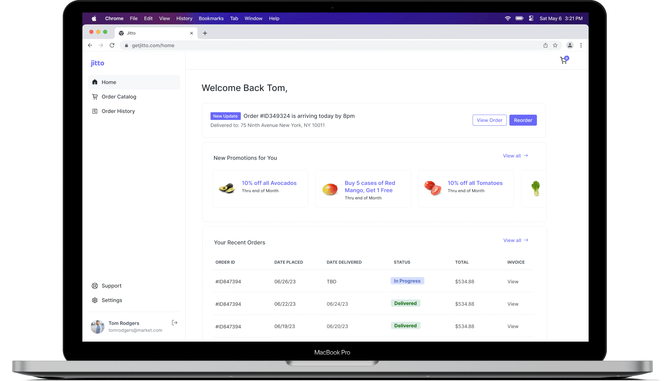Viewport: 665px width, 381px height.
Task: Open the 10% off all Avocados promotion
Action: point(269,183)
